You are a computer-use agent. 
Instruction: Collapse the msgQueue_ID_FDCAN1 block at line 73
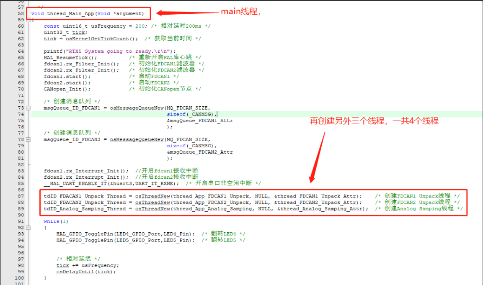pos(28,108)
